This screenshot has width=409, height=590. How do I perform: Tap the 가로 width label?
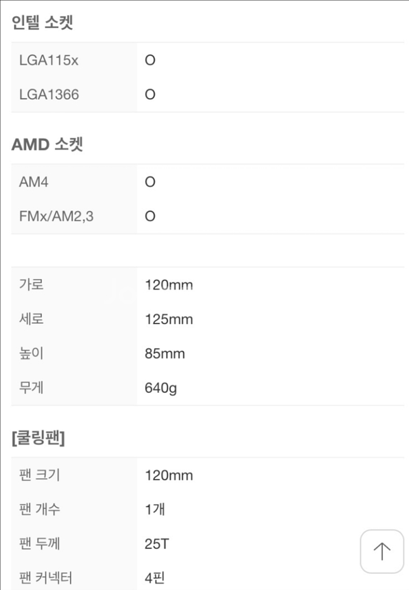click(32, 285)
